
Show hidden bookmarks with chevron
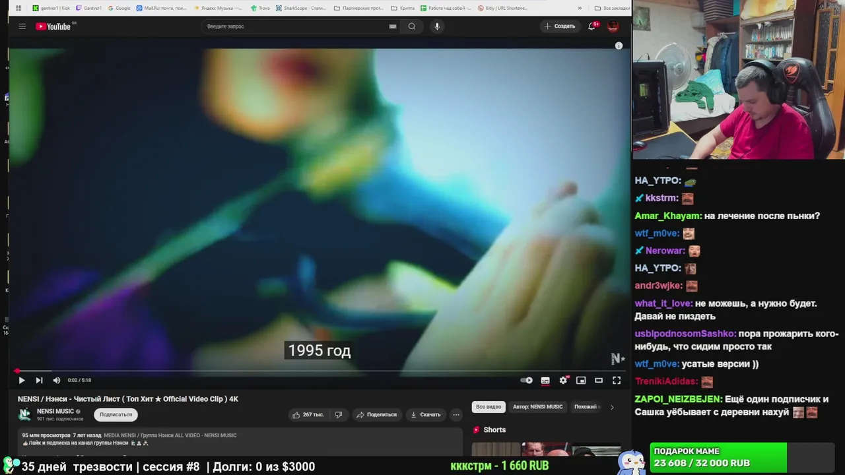click(x=580, y=8)
